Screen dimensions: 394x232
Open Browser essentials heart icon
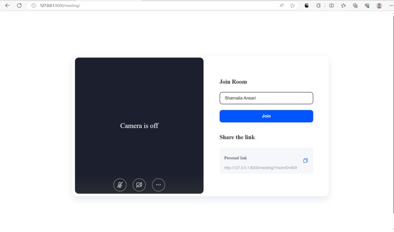tap(367, 5)
